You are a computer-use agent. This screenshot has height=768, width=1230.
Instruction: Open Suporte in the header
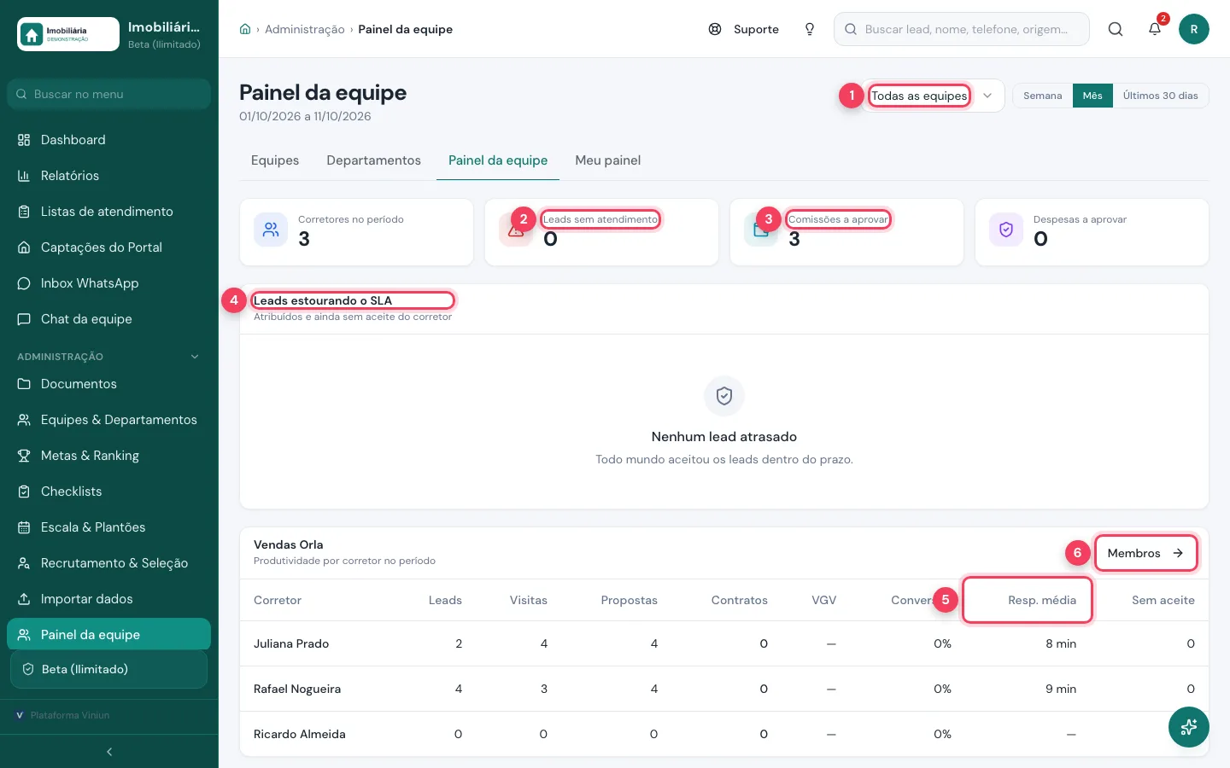pos(744,29)
